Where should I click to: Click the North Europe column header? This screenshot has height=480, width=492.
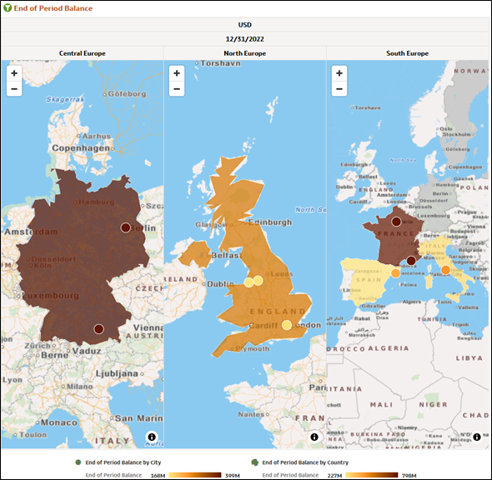coord(244,53)
